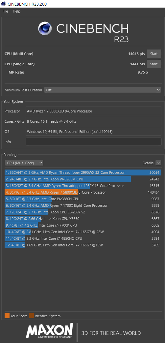Start the CPU Multi Core test
Viewport: 165px width, 343px height.
(x=154, y=54)
